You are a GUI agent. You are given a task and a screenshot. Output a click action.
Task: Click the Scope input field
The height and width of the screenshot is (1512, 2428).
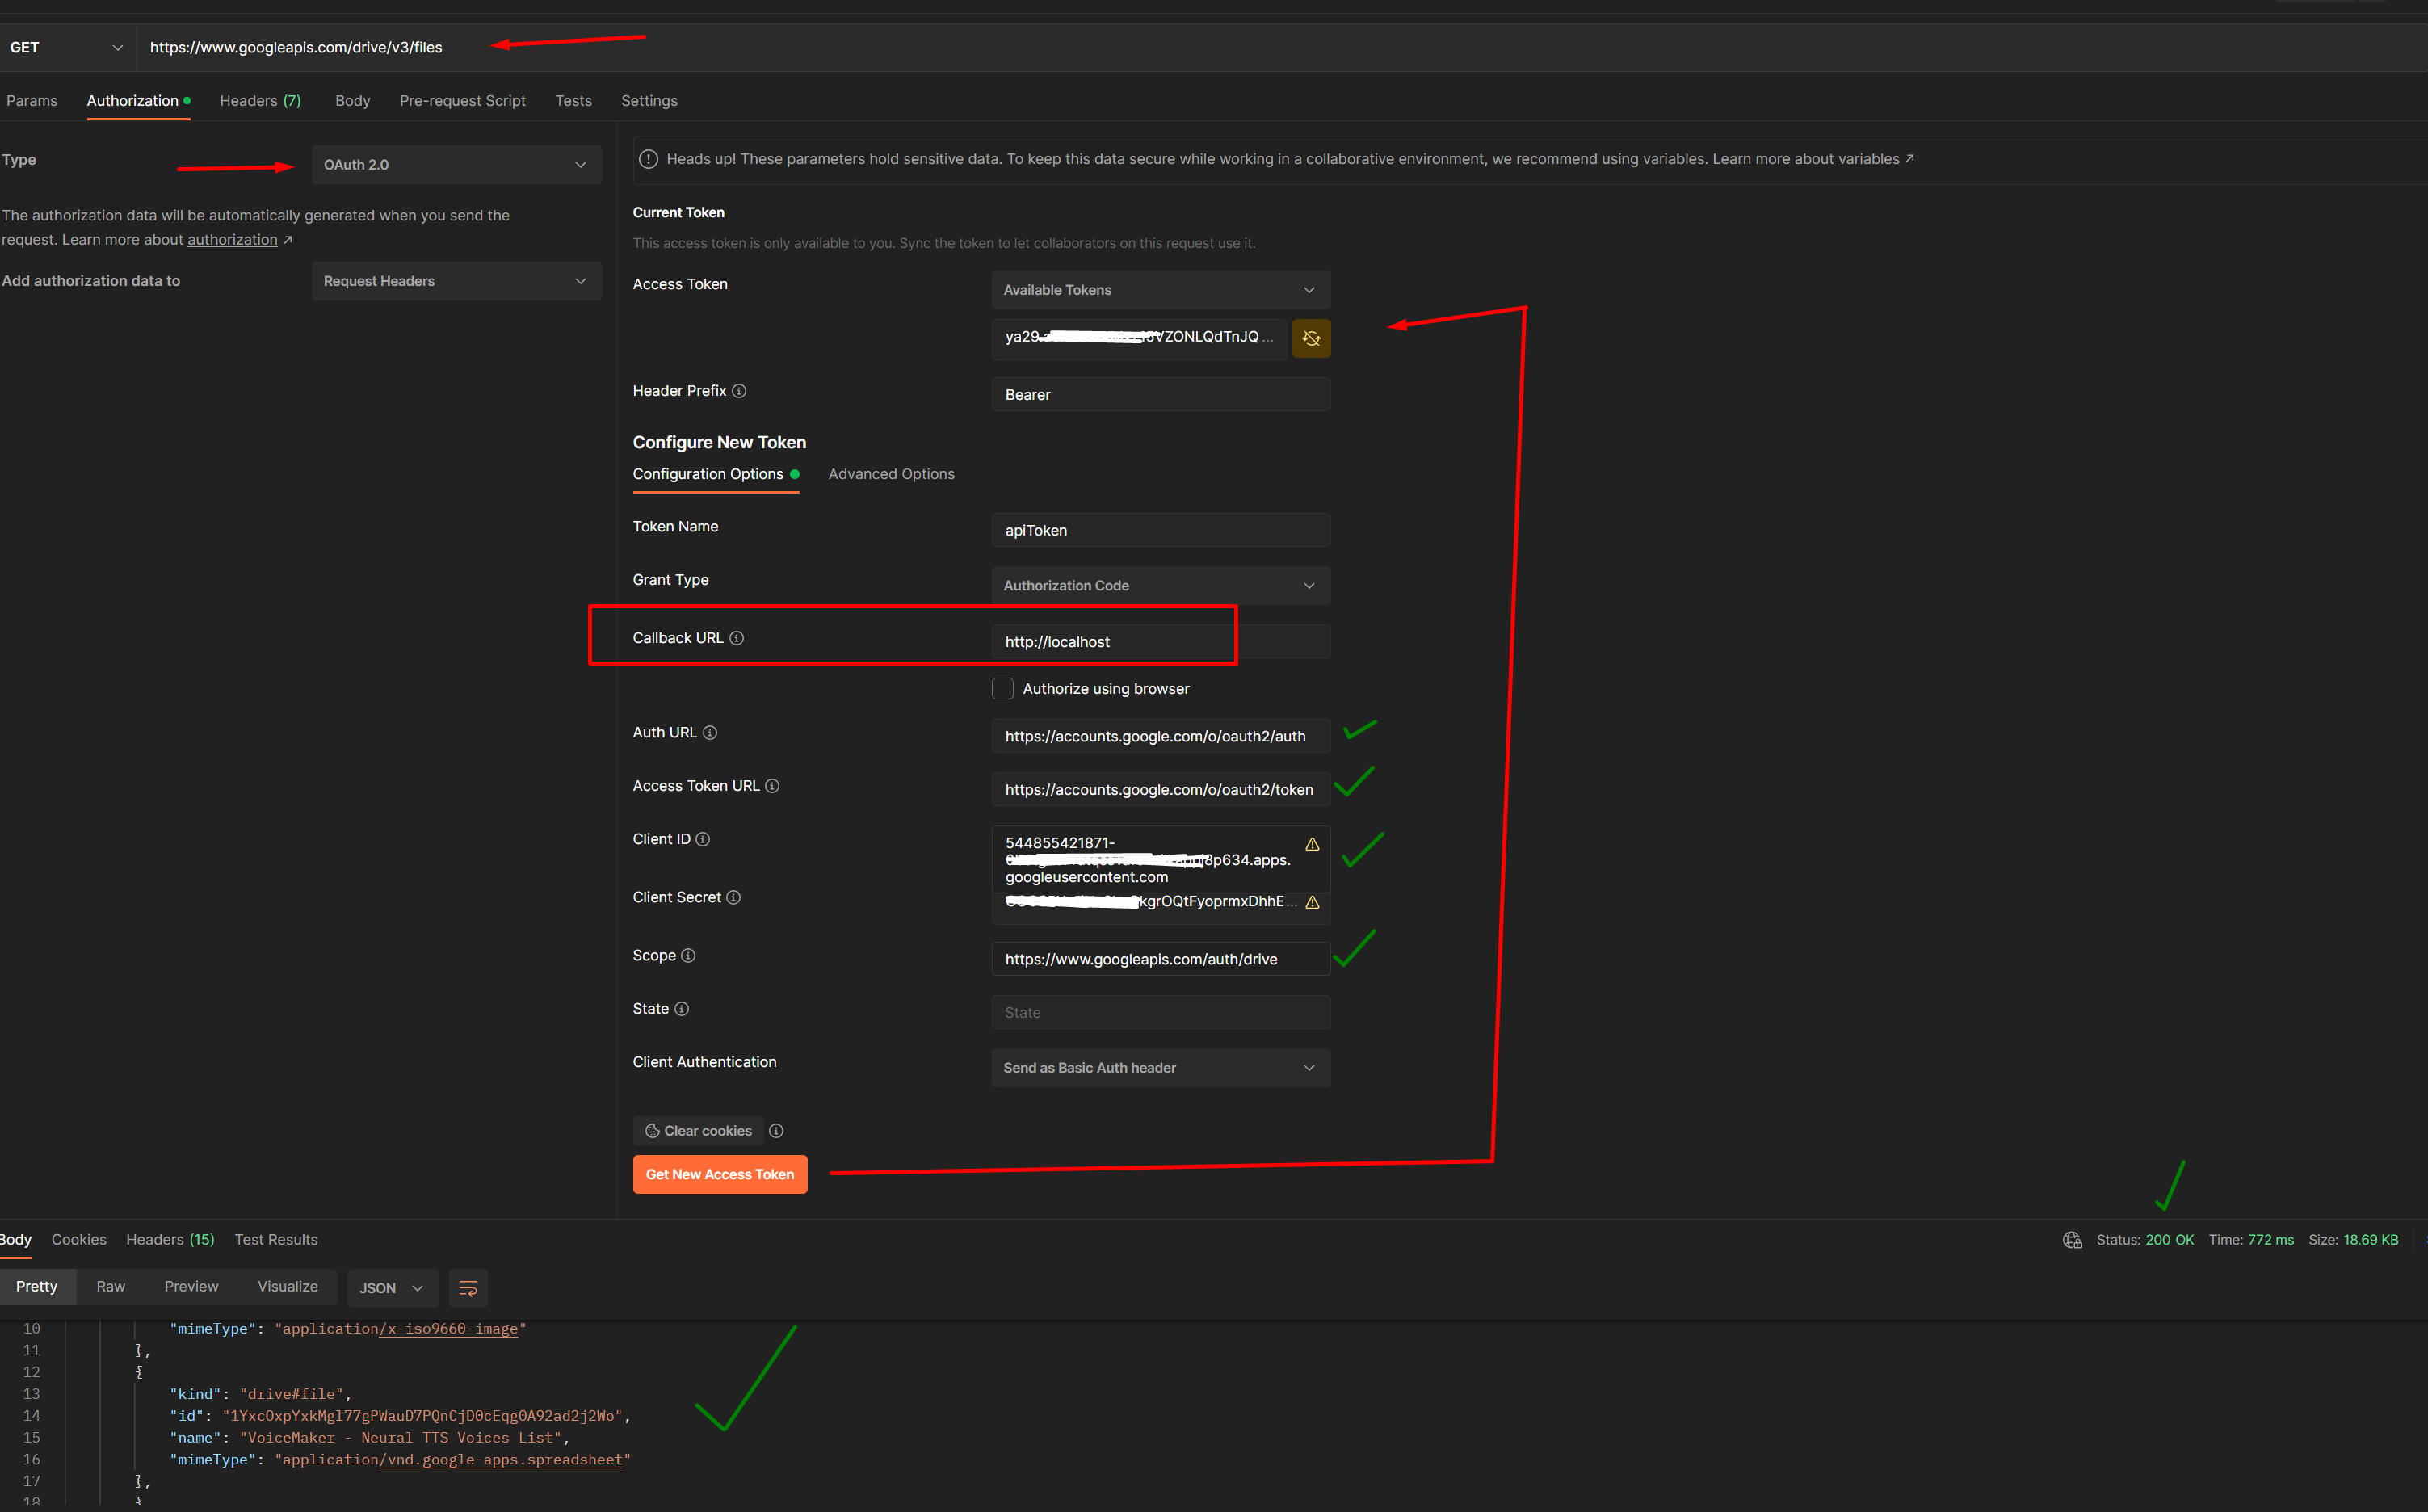pyautogui.click(x=1160, y=959)
